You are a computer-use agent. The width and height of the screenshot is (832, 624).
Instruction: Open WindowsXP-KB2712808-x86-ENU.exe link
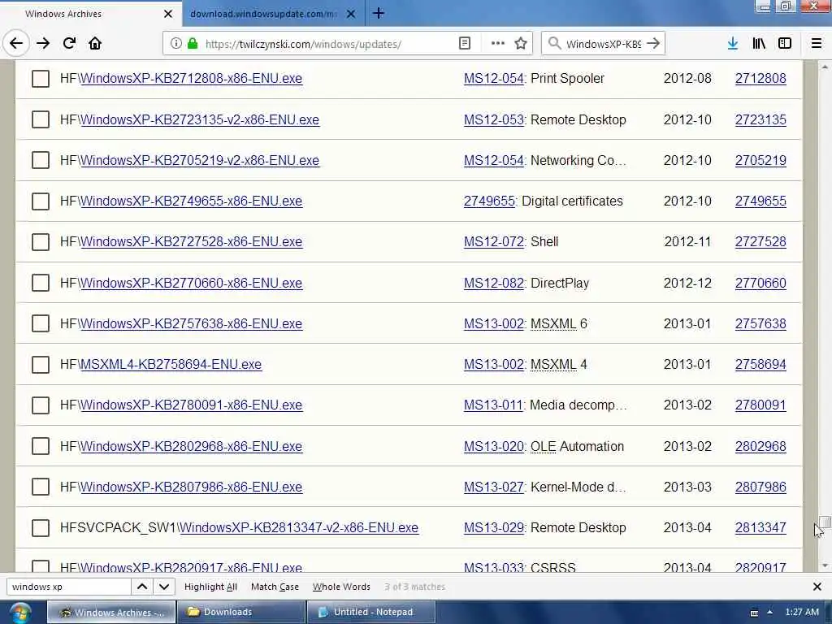[191, 79]
